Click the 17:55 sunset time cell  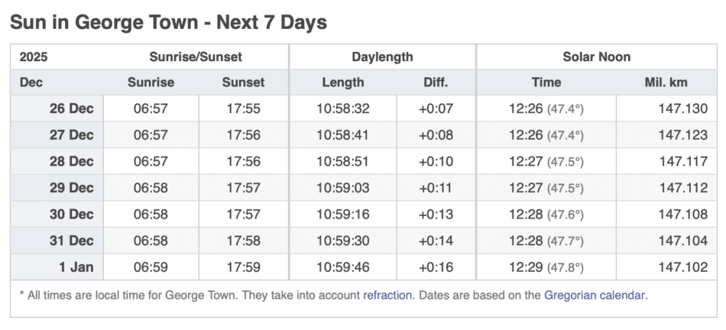(243, 108)
